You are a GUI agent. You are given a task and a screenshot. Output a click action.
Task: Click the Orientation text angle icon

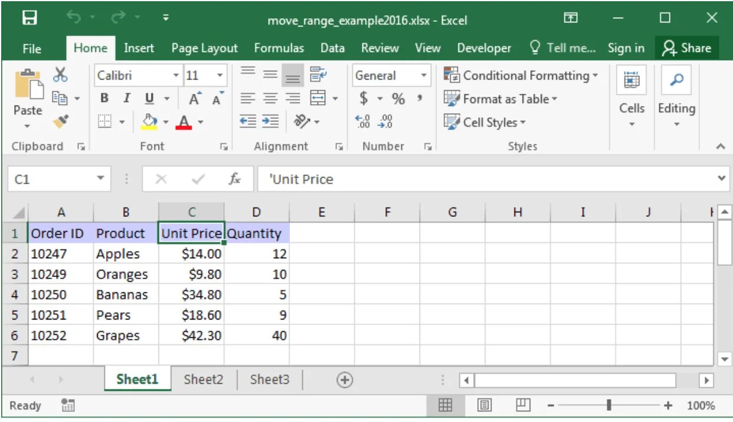(x=303, y=121)
